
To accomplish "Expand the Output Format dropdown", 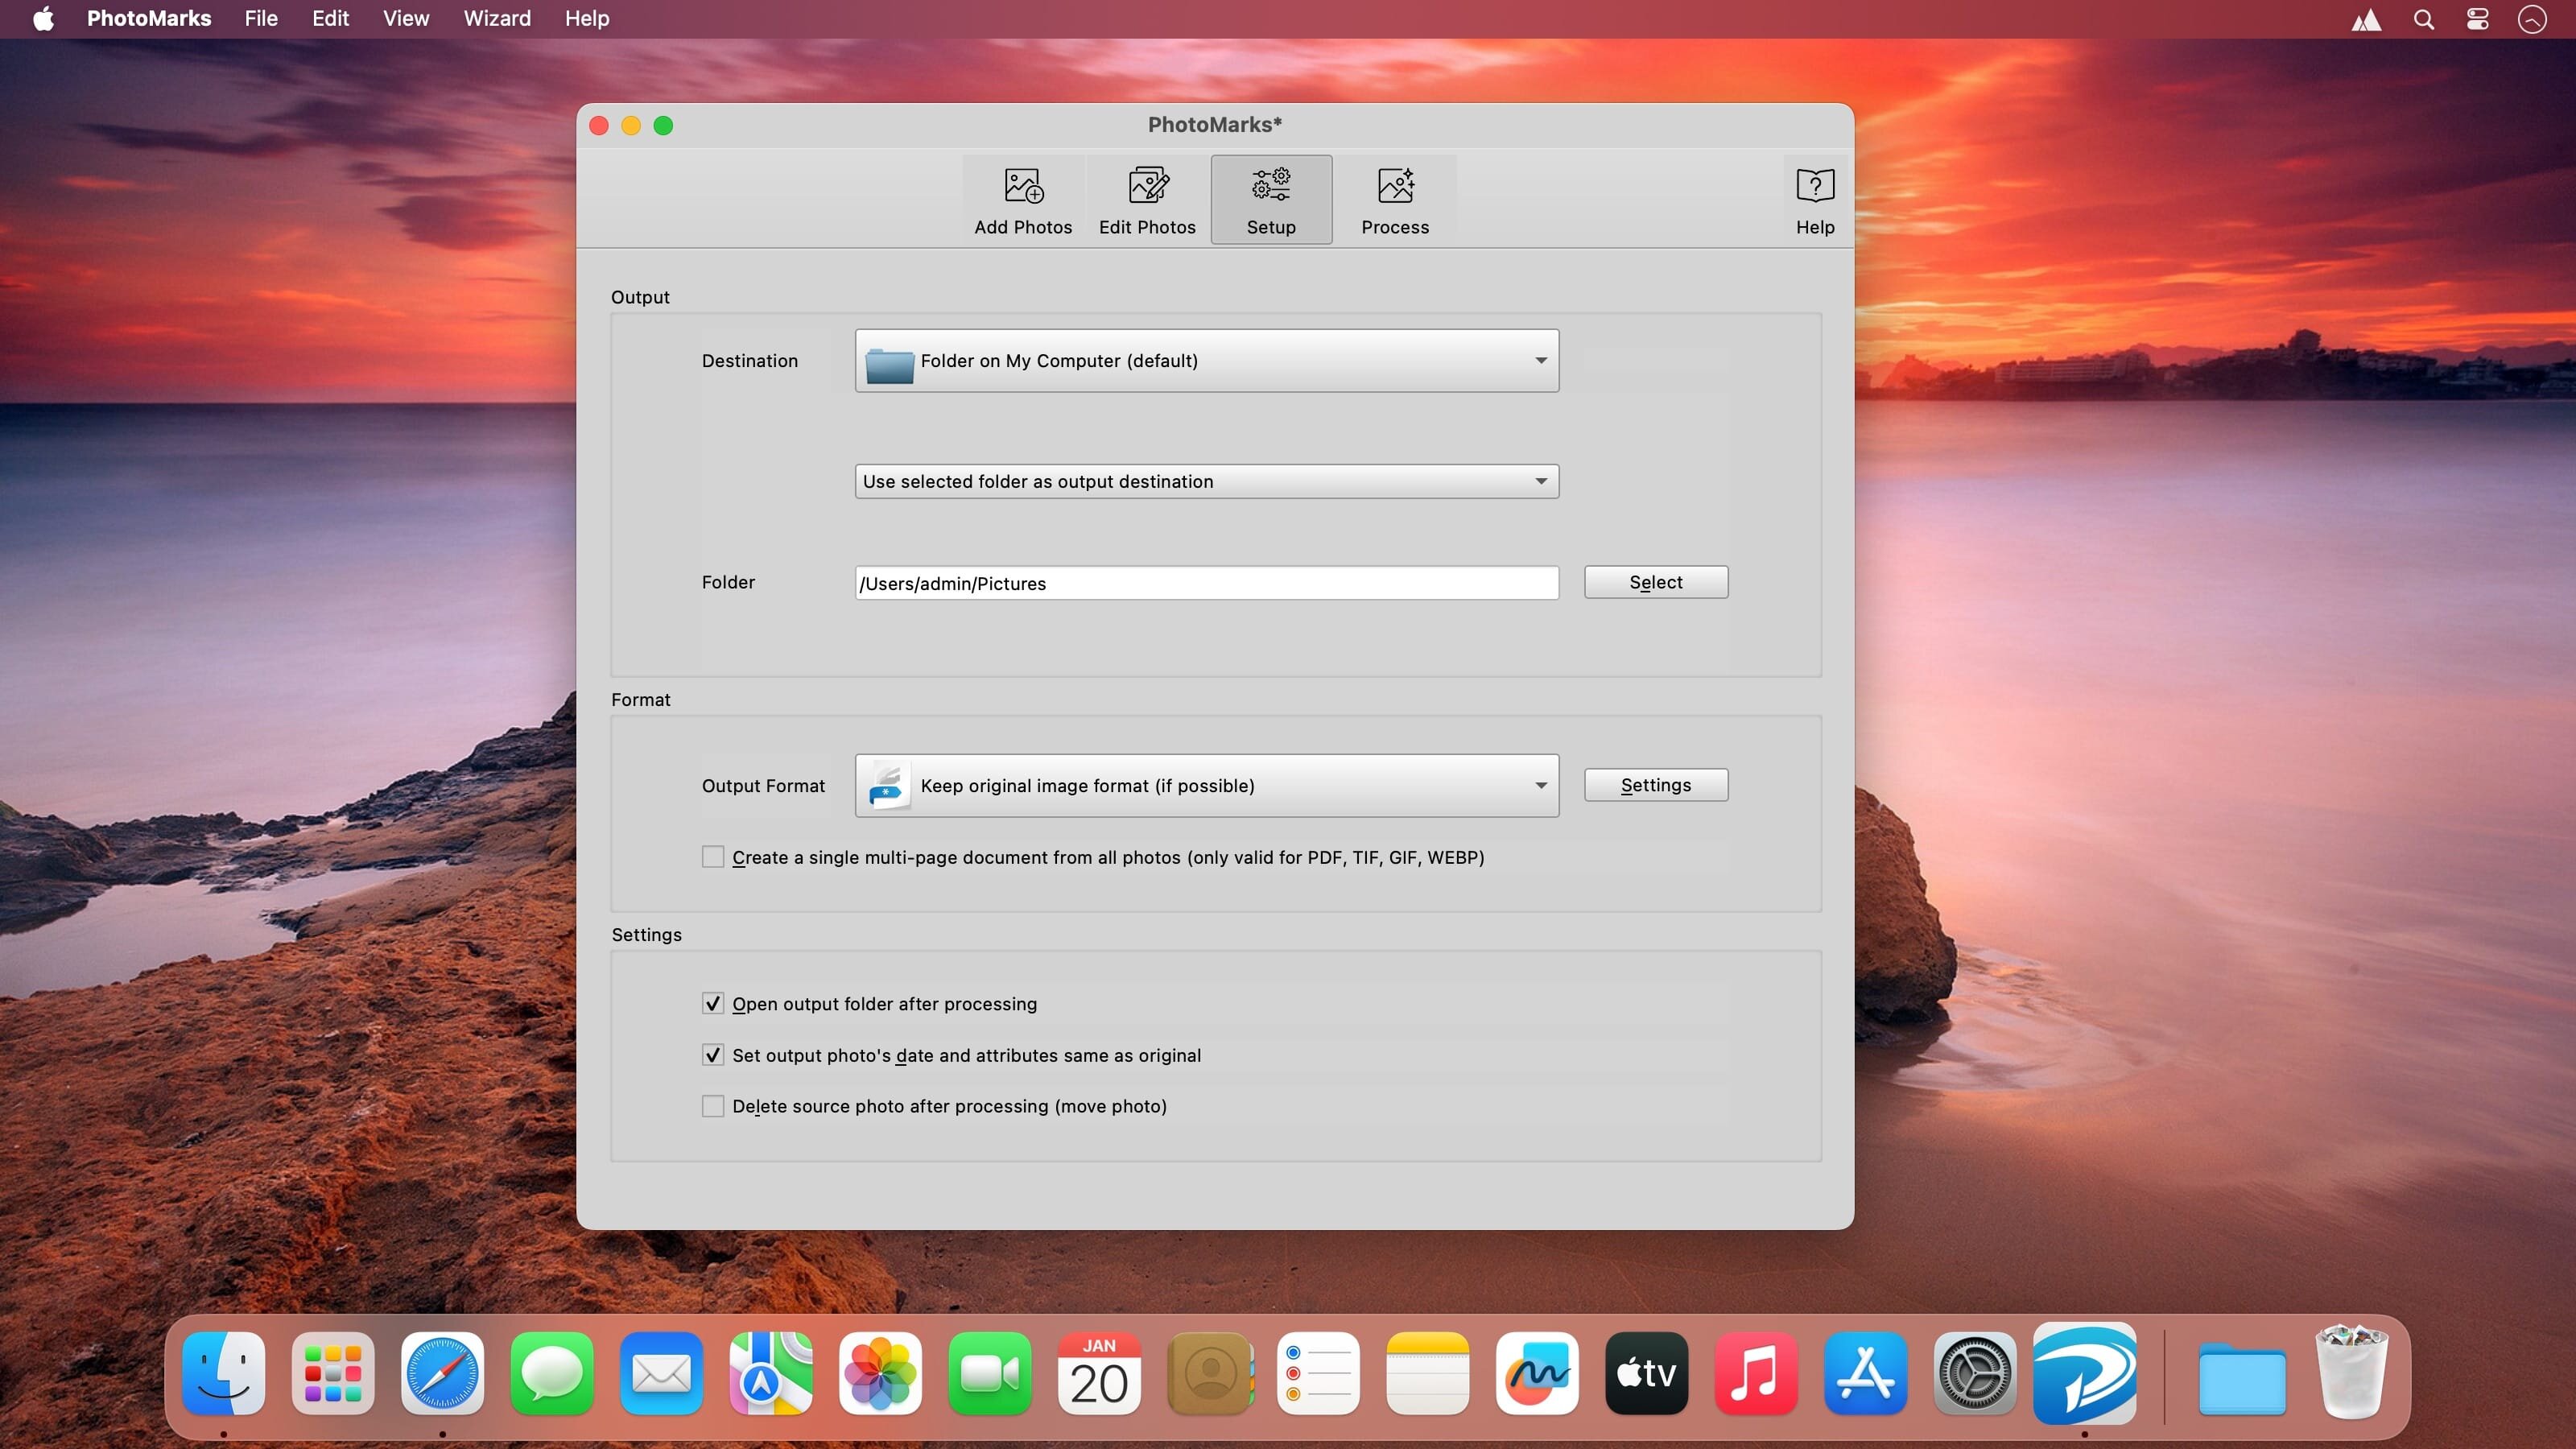I will pos(1206,786).
